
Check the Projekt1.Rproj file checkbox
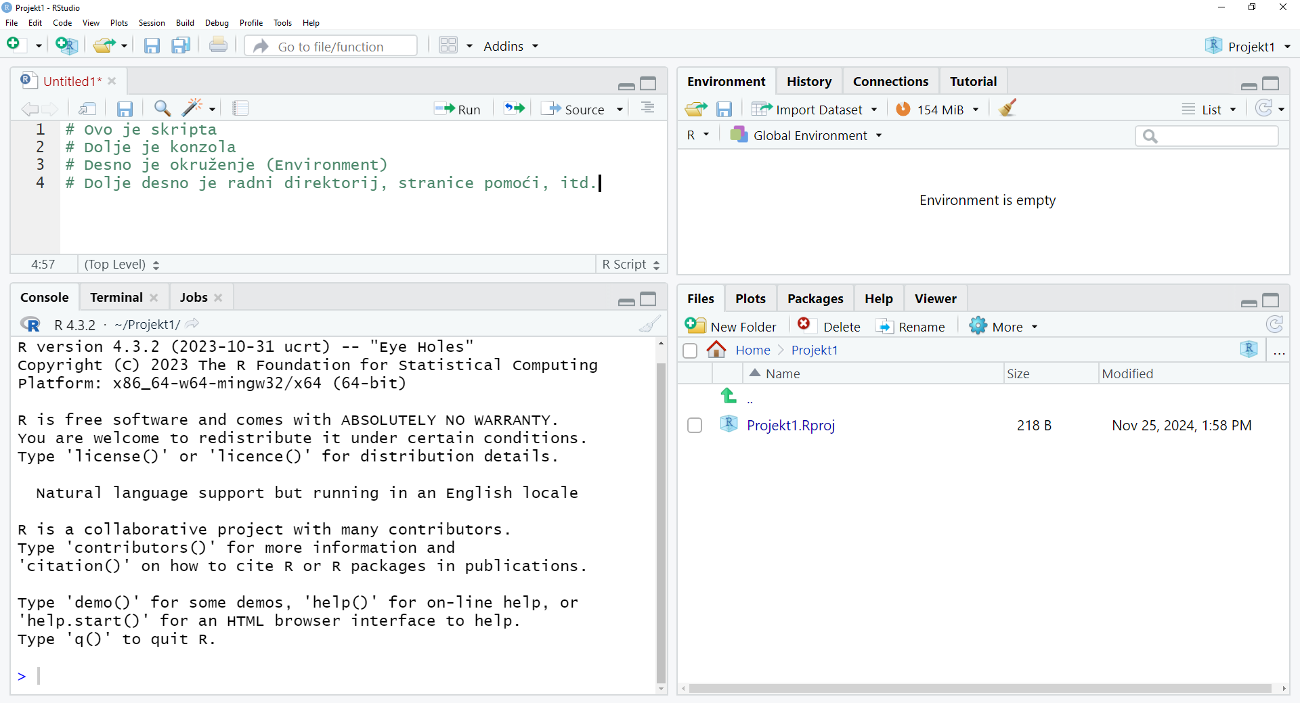click(695, 426)
